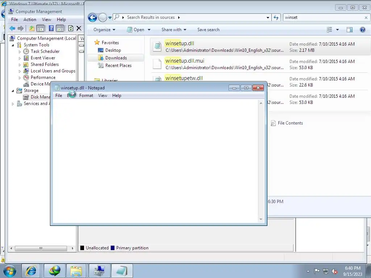Toggle Show/Hide Action Pane icon in Computer Management
The width and height of the screenshot is (371, 278).
pos(60,28)
